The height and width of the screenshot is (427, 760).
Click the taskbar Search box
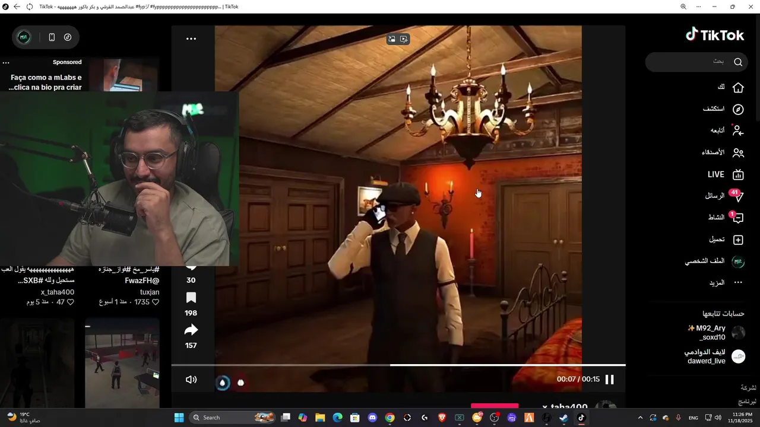point(233,418)
